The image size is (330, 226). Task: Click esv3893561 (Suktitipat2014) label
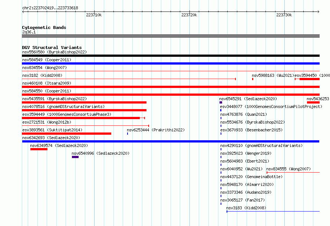tap(52, 130)
